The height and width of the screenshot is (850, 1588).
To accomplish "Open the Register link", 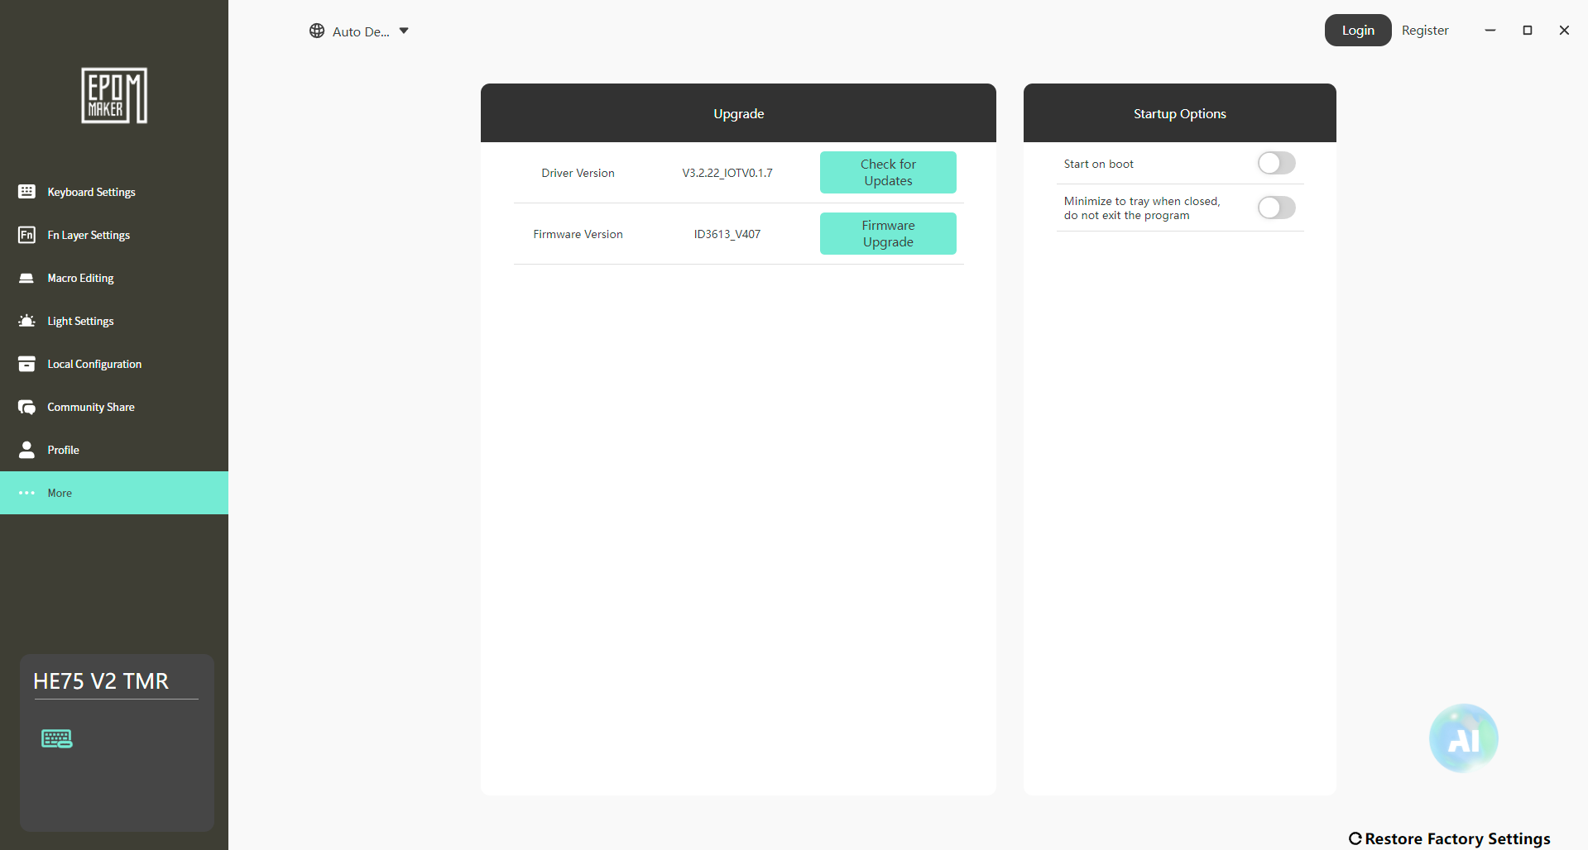I will point(1425,31).
